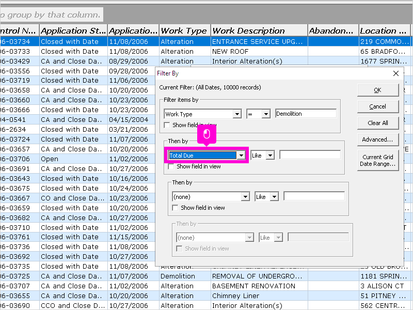Click the CO and Close Da... status cell
Image resolution: width=413 pixels, height=310 pixels.
pyautogui.click(x=73, y=198)
